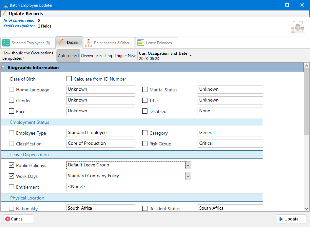This screenshot has width=310, height=227.
Task: Uncheck the Work Days checkbox
Action: pos(11,176)
